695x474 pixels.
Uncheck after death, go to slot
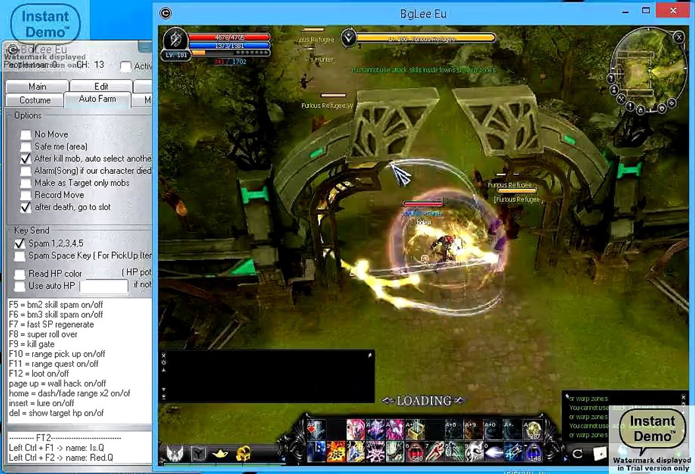coord(26,207)
